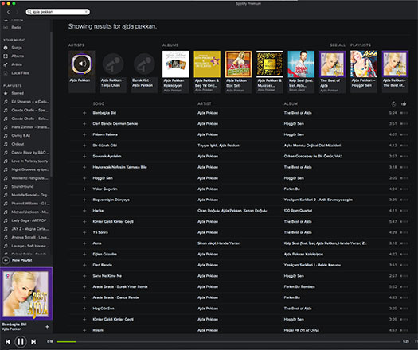Add Resim with its plus icon

[84, 331]
